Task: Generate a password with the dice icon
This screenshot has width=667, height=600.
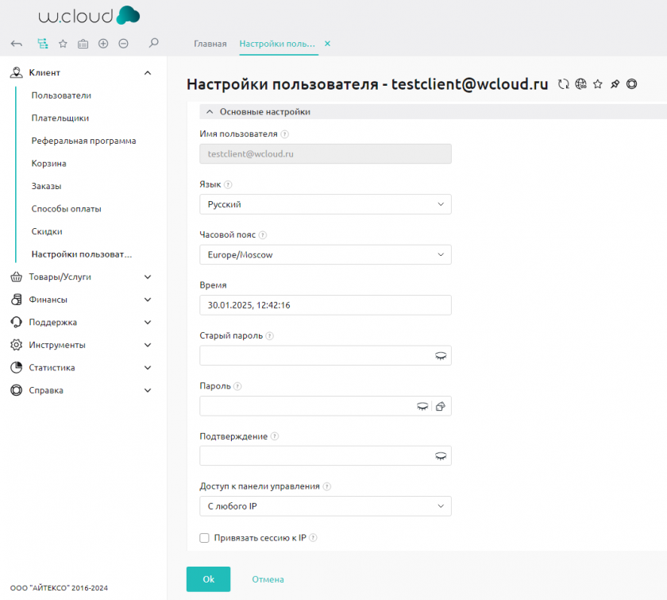Action: point(441,406)
